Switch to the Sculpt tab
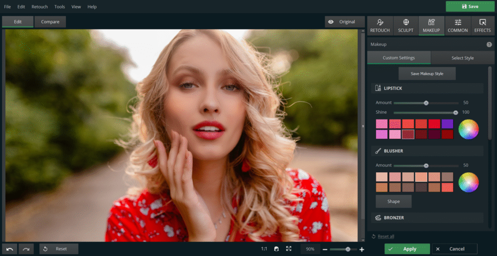This screenshot has width=497, height=256. (x=406, y=26)
